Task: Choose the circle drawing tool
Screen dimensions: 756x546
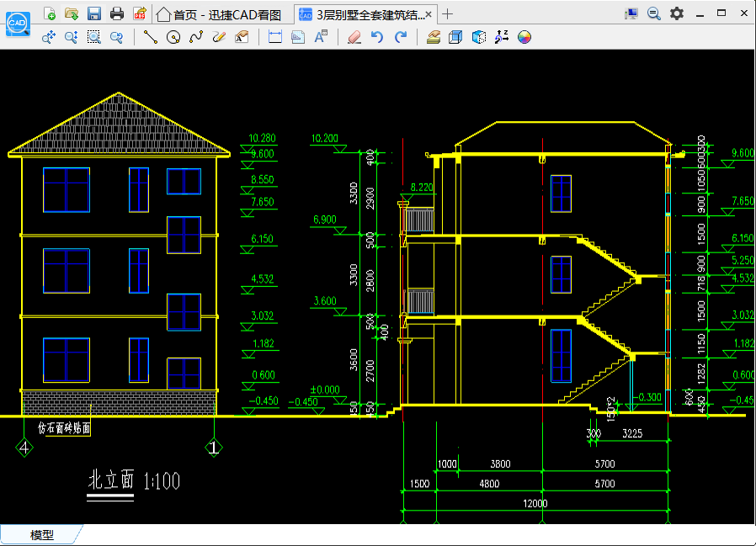Action: pos(173,37)
